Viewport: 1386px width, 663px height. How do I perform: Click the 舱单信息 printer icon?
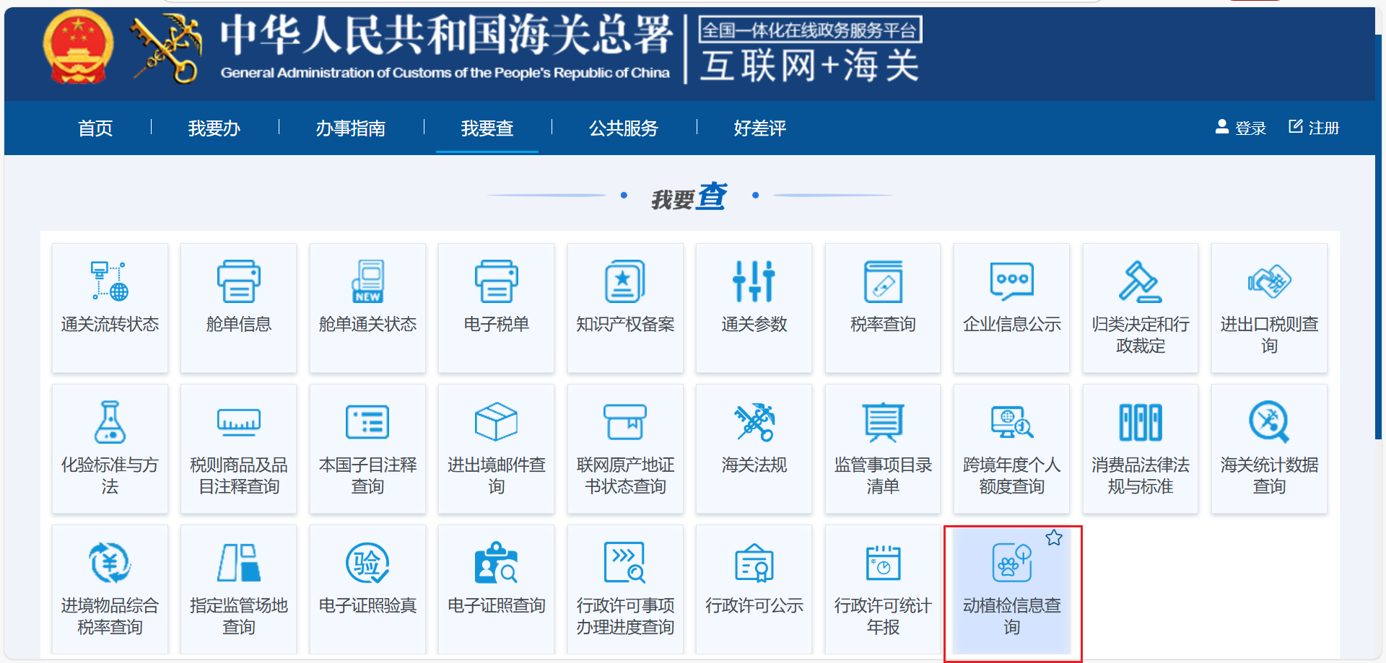tap(238, 281)
